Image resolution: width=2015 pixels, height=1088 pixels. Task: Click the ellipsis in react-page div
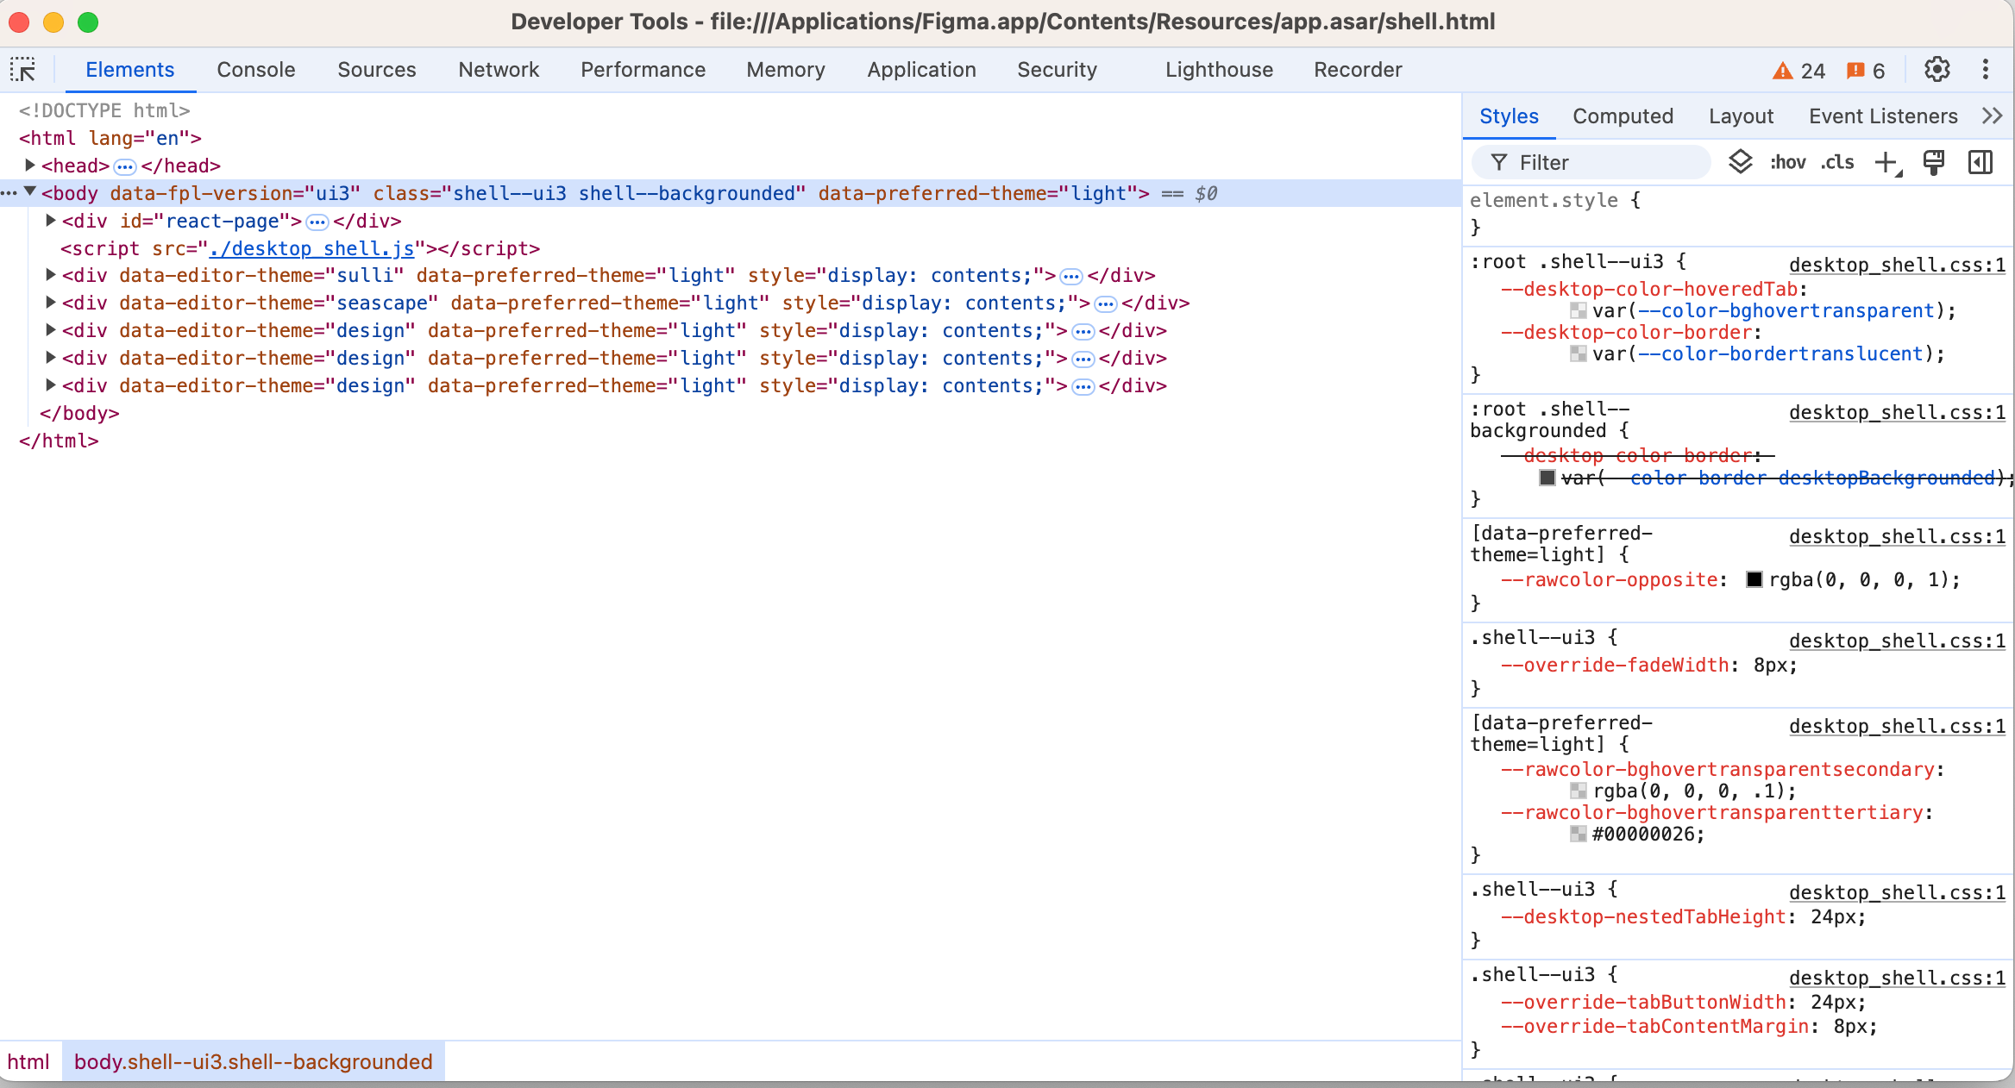[x=317, y=222]
